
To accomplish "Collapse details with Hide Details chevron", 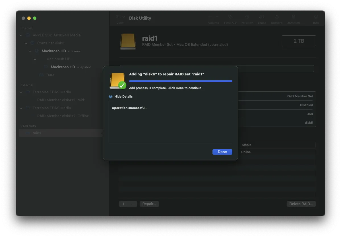I will tap(110, 96).
